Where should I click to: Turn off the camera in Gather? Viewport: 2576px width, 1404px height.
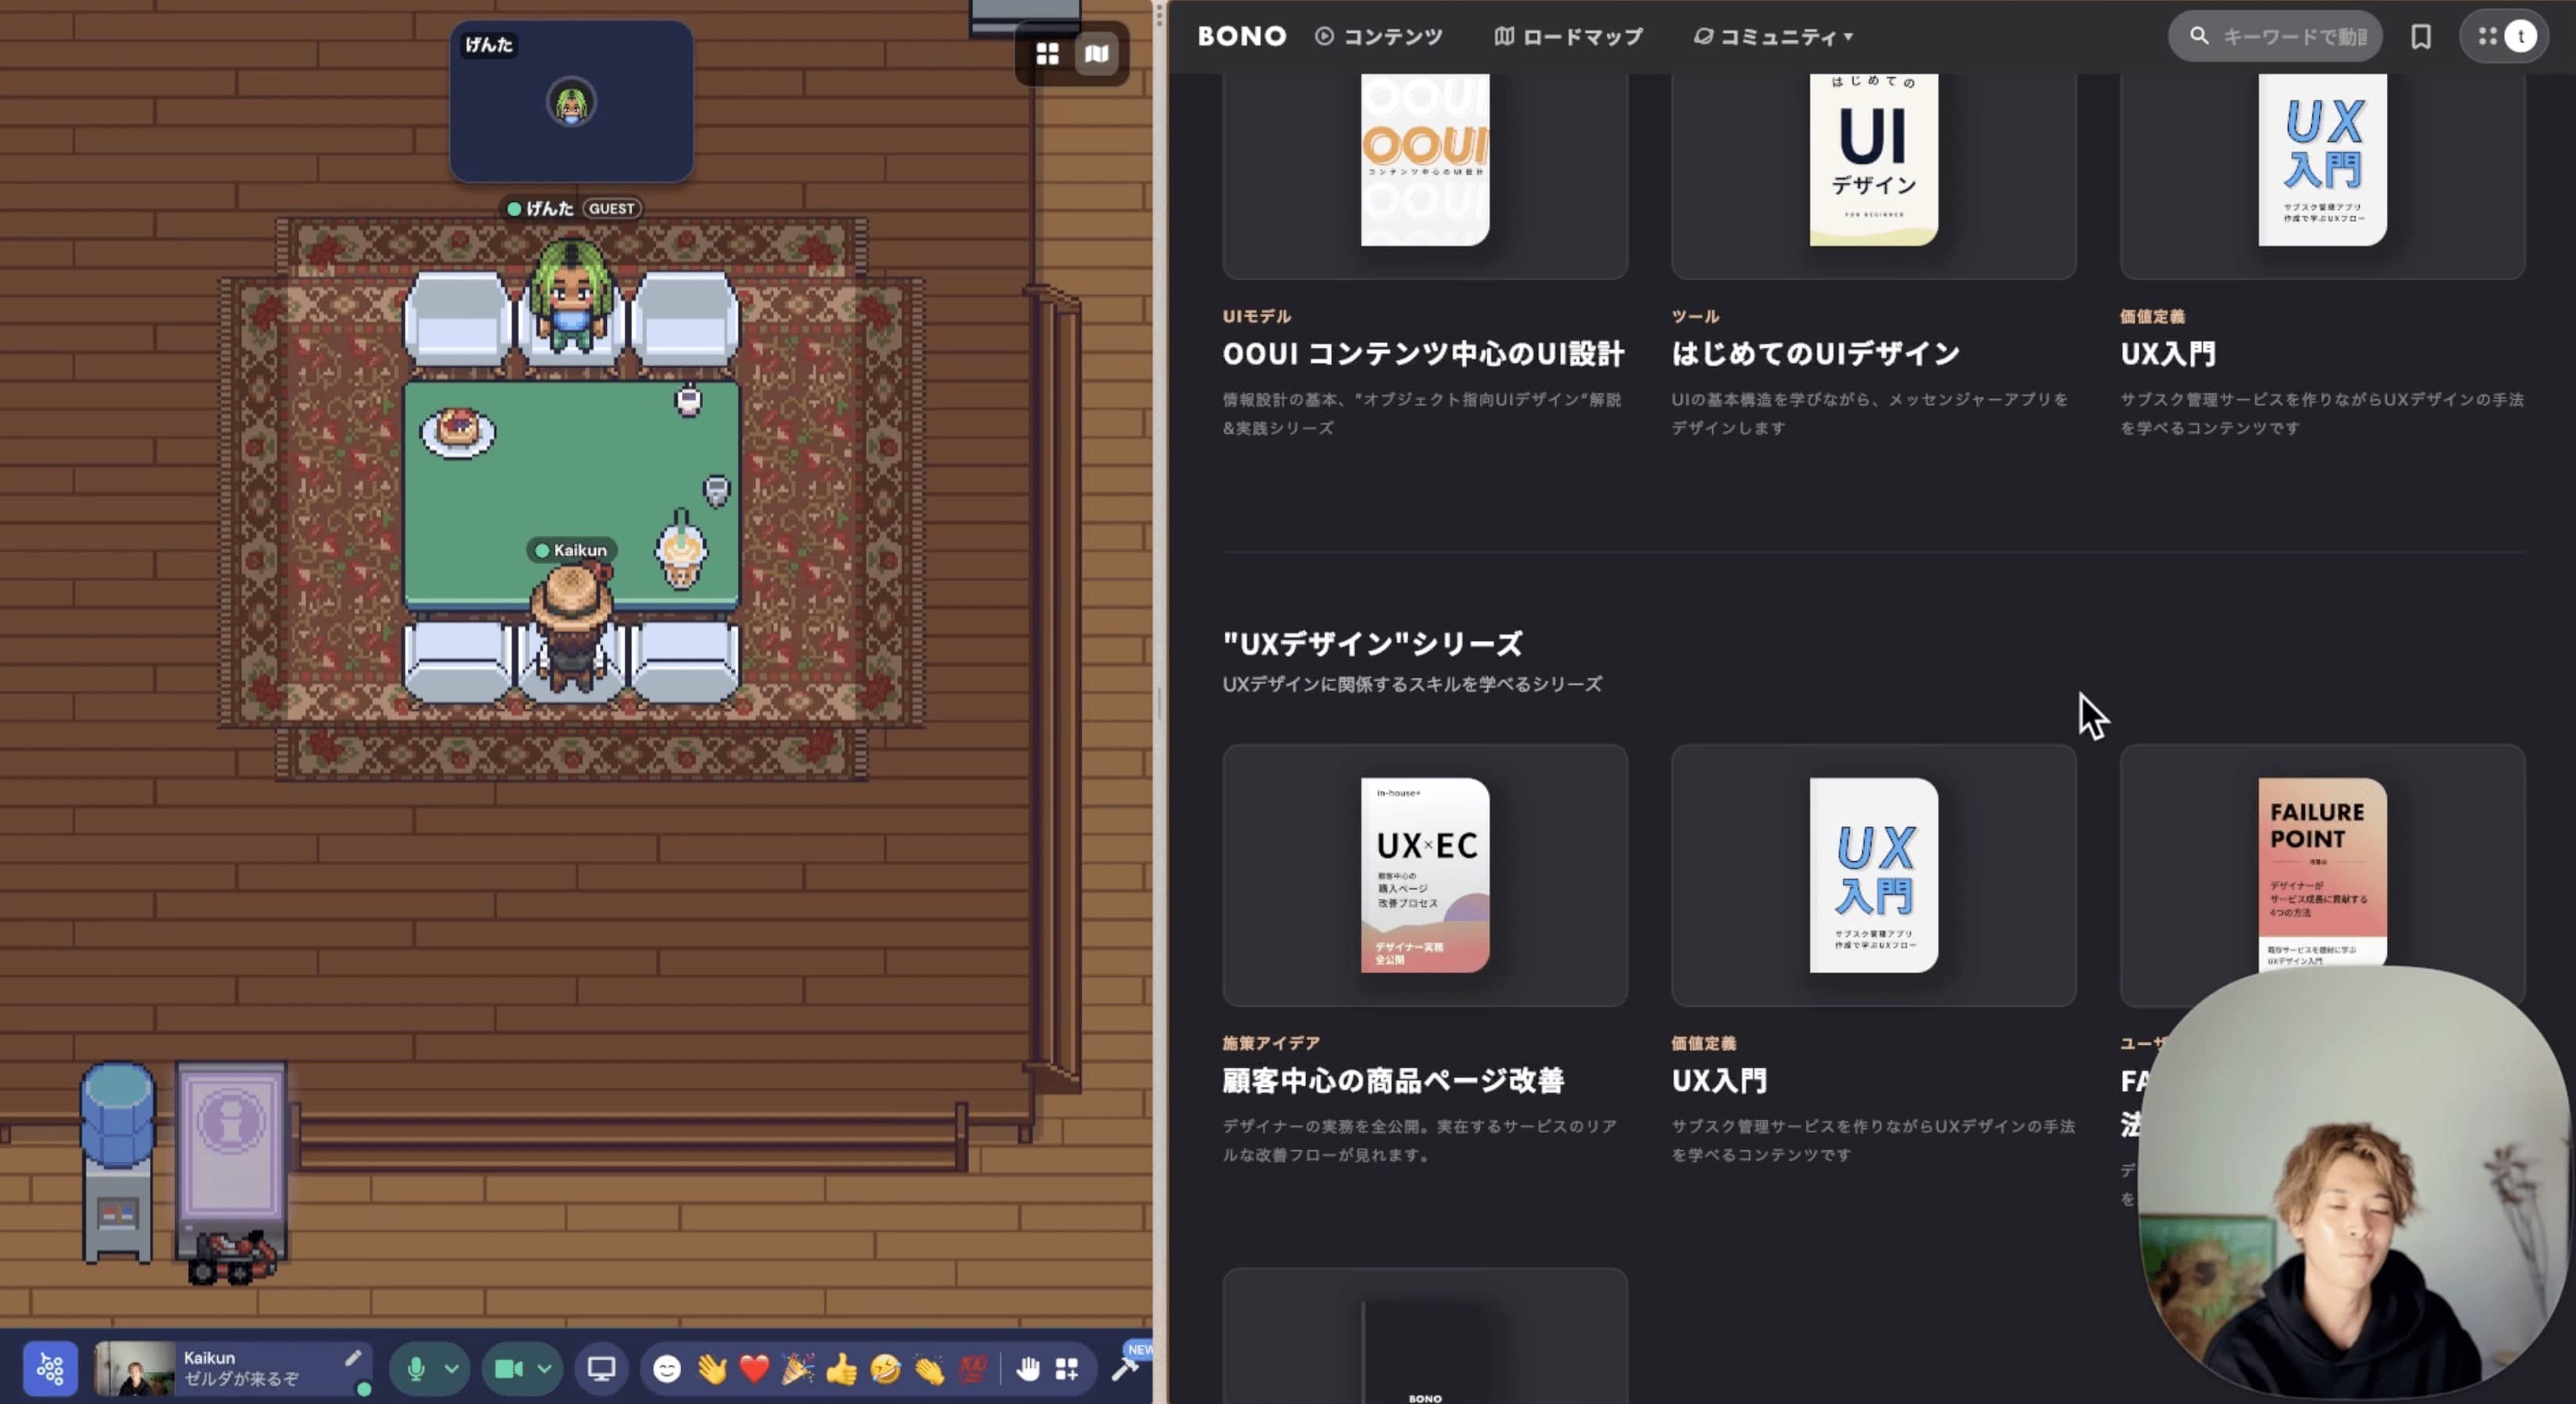(x=508, y=1368)
